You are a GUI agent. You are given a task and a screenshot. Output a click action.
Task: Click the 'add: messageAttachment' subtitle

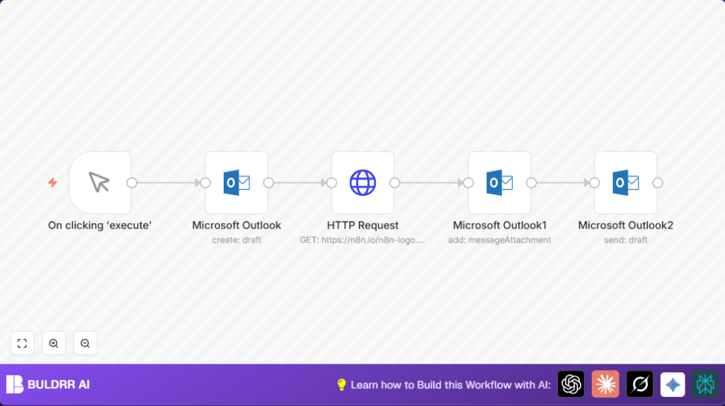[500, 240]
